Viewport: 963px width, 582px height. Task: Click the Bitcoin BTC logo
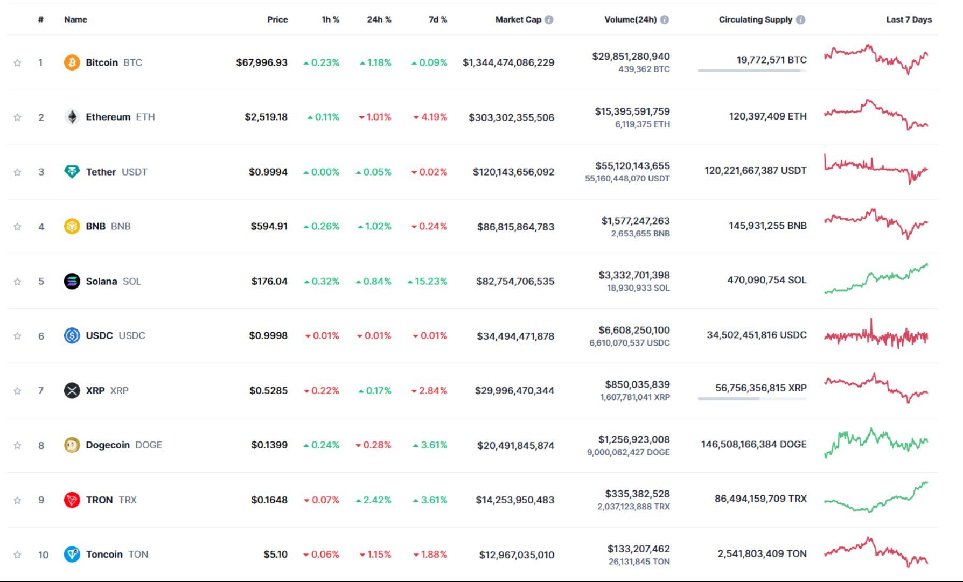tap(72, 62)
